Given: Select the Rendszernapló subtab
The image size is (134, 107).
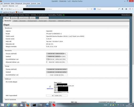Looking at the screenshot, I should [32, 21].
